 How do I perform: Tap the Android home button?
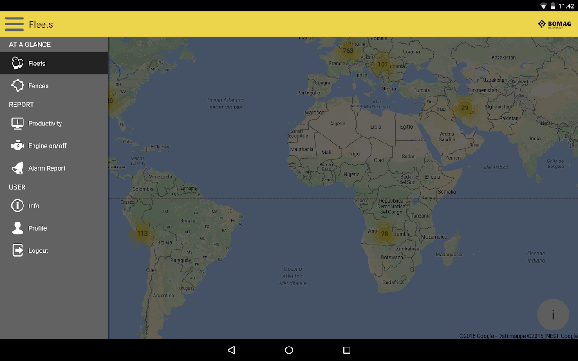(x=289, y=350)
